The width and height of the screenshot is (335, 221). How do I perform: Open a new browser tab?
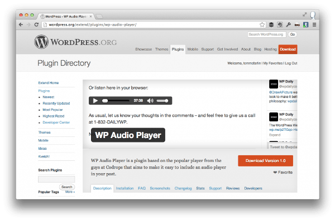(x=99, y=16)
